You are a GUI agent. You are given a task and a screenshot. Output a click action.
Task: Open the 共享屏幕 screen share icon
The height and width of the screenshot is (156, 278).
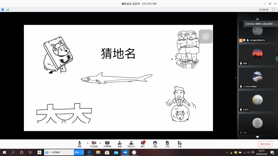click(x=107, y=144)
